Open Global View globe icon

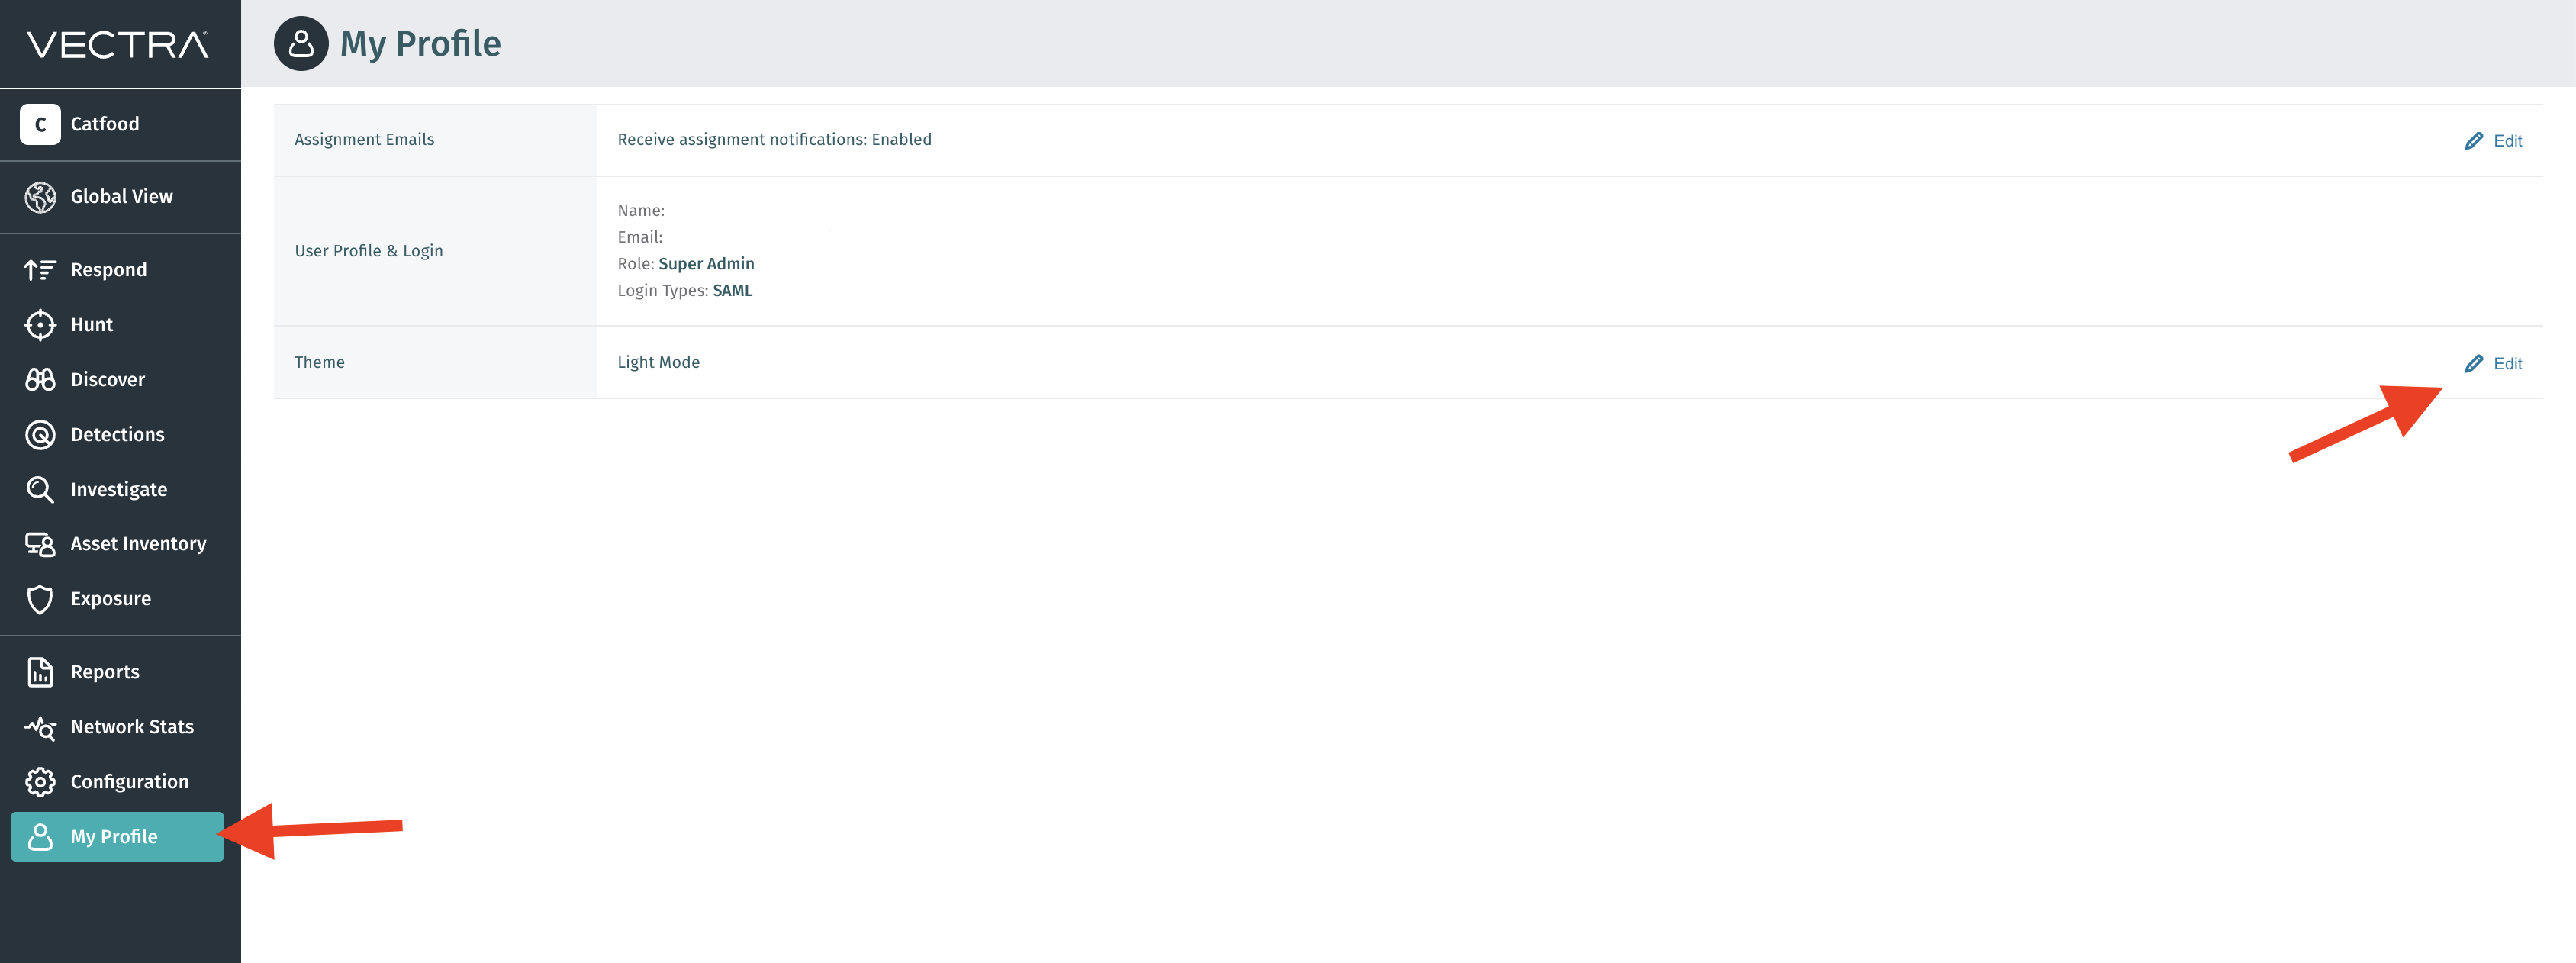point(40,197)
